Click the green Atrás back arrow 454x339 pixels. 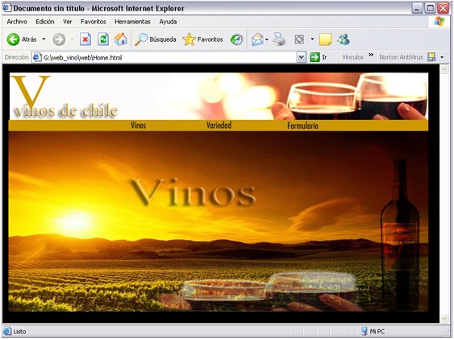coord(14,39)
